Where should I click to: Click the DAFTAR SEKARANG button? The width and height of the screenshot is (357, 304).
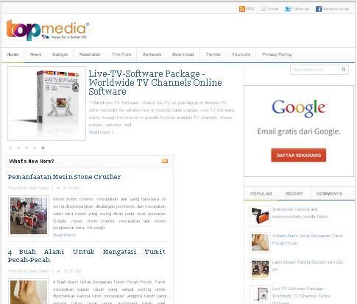[299, 155]
